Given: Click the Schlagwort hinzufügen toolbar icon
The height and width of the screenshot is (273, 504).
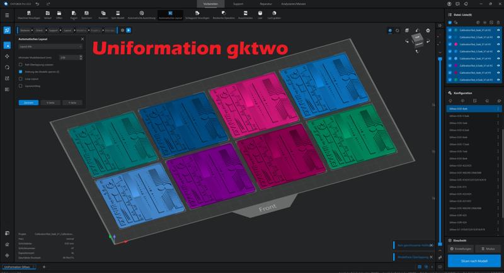Looking at the screenshot, I should 194,14.
